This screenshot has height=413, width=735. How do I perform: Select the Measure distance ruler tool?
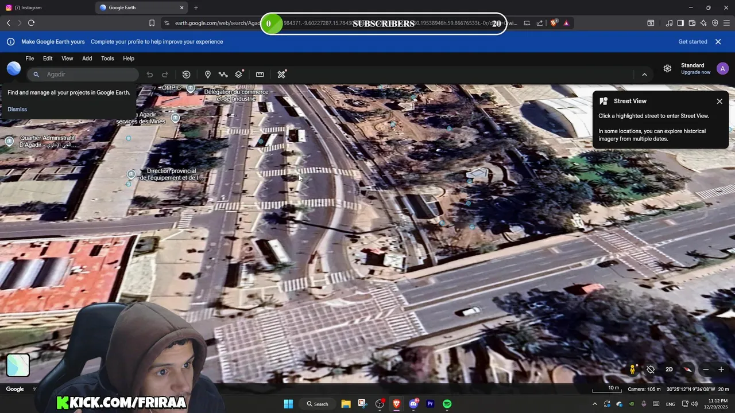point(260,75)
